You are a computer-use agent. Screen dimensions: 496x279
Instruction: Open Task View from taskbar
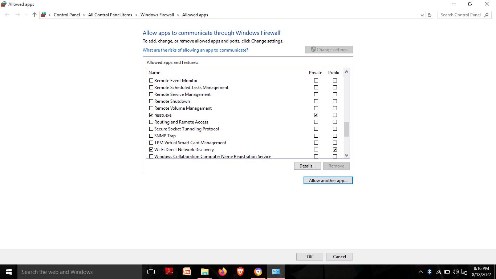tap(151, 272)
